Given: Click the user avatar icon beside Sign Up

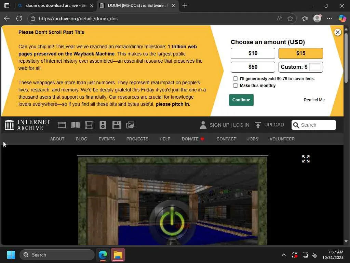Looking at the screenshot, I should (203, 125).
